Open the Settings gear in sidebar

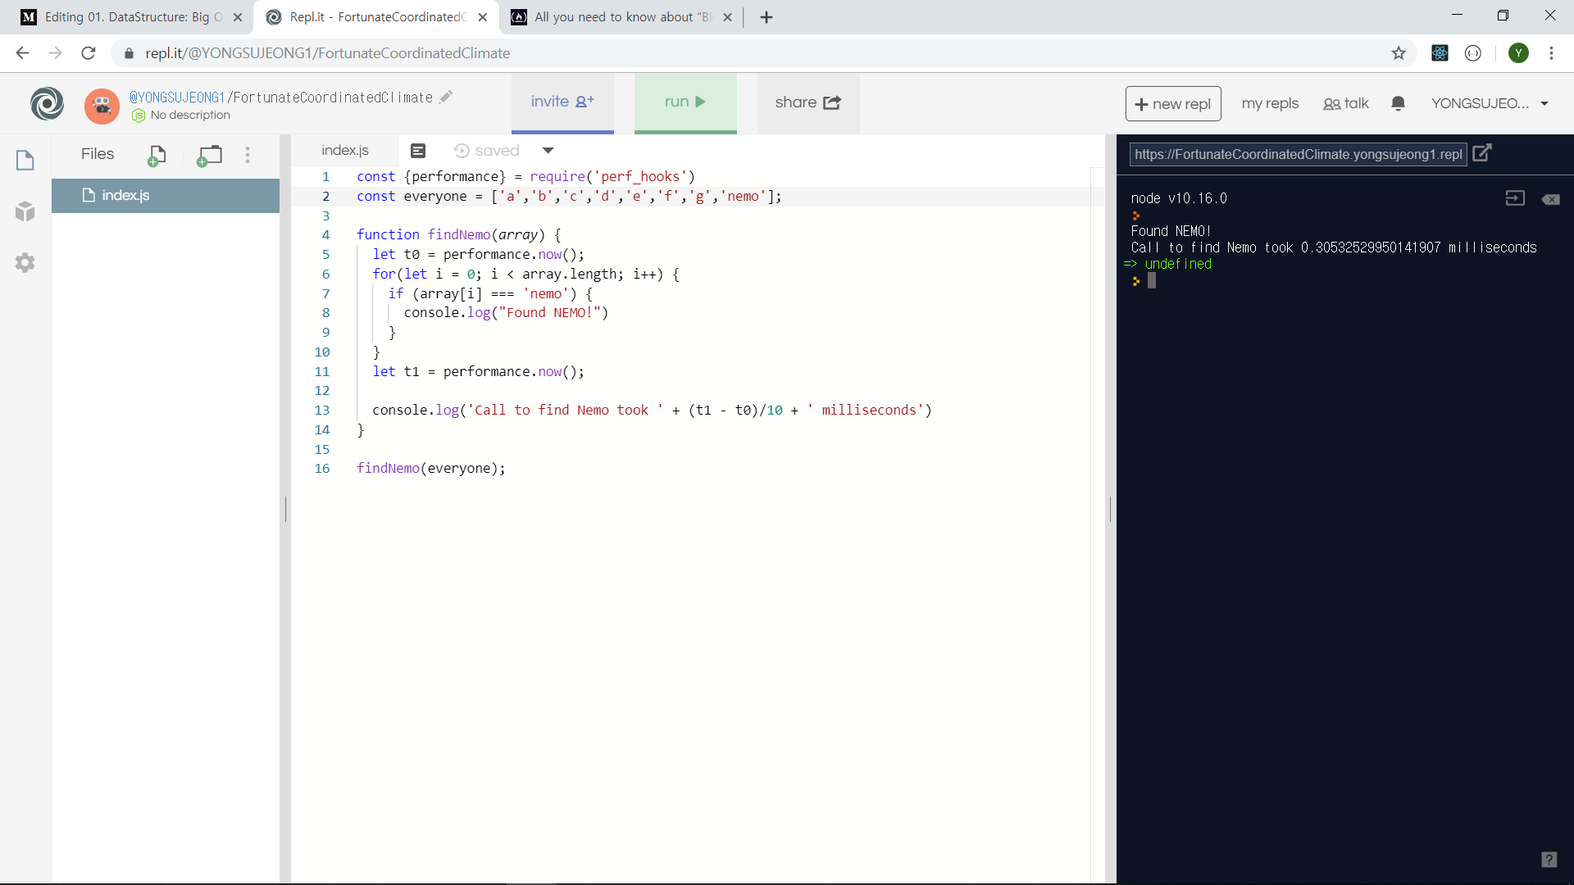(25, 262)
